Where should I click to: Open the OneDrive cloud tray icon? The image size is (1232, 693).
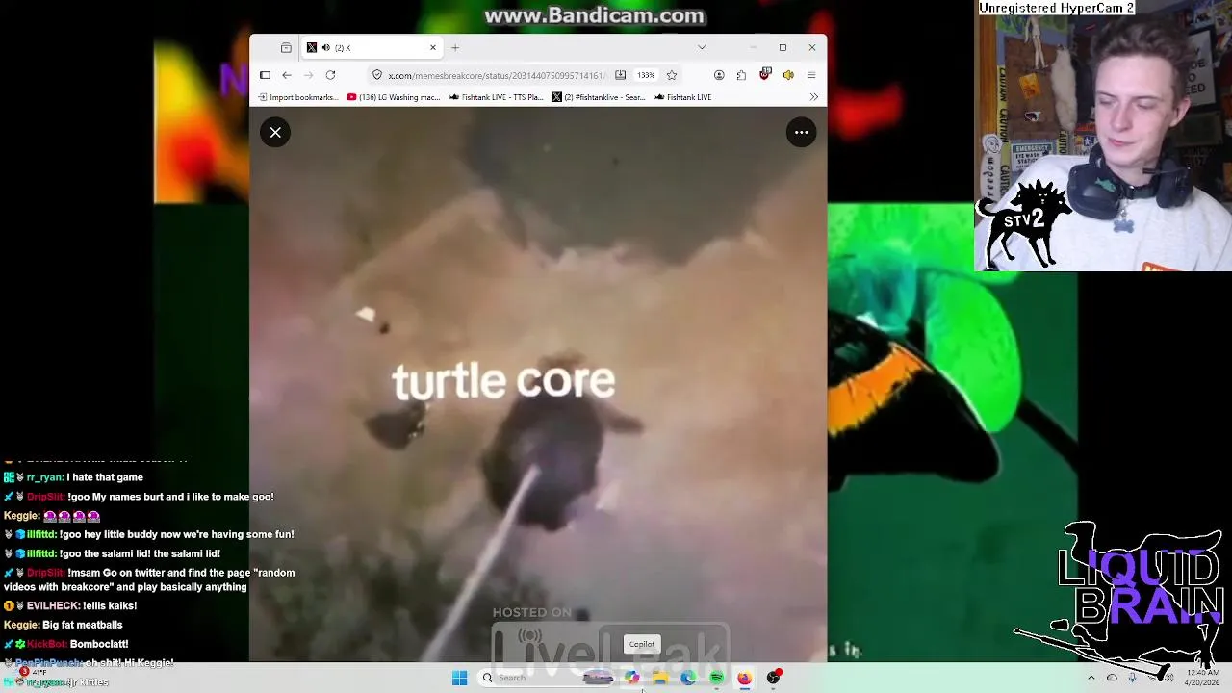pyautogui.click(x=1112, y=678)
